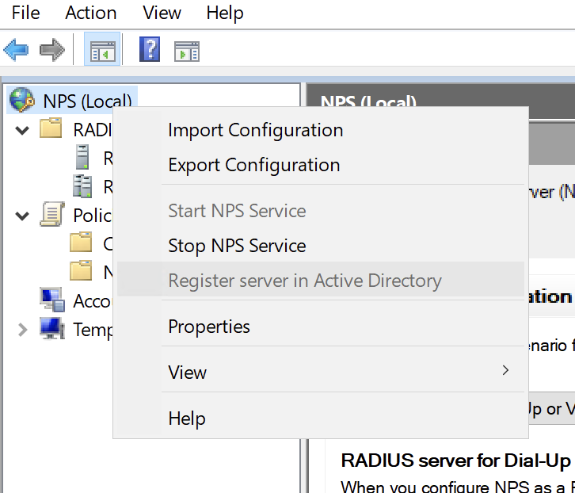Viewport: 575px width, 493px height.
Task: Go back with the blue arrow
Action: pos(16,50)
